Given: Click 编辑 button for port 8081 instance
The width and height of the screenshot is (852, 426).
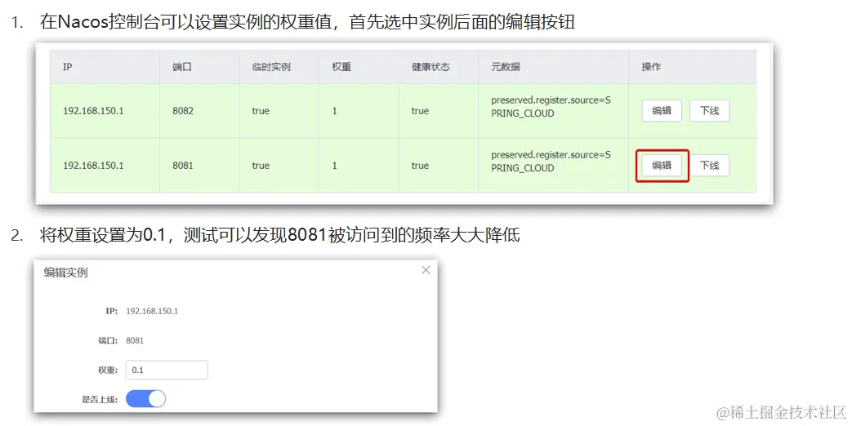Looking at the screenshot, I should click(662, 166).
